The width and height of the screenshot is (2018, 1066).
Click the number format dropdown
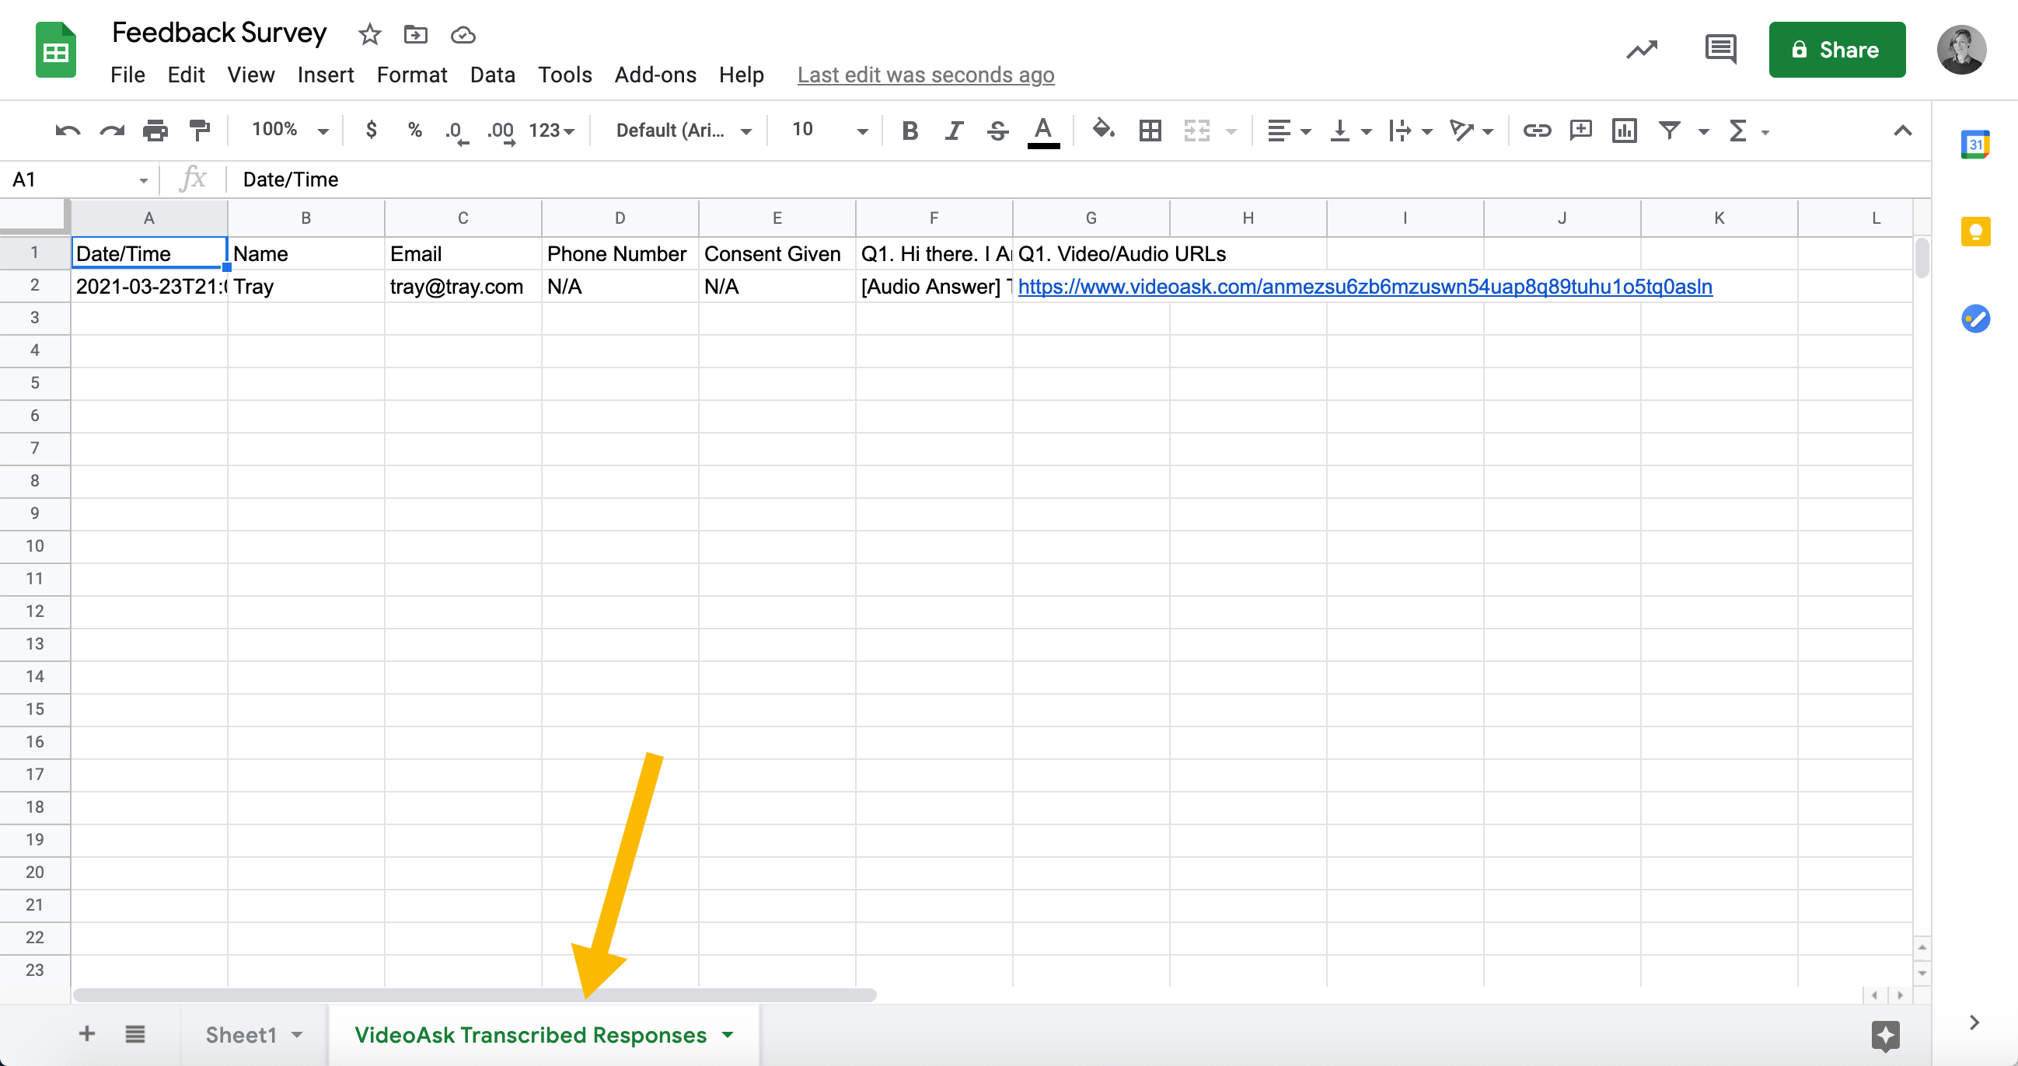point(551,130)
